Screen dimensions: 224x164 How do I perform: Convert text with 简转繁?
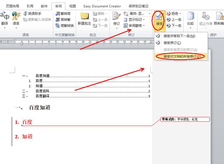coord(63,20)
